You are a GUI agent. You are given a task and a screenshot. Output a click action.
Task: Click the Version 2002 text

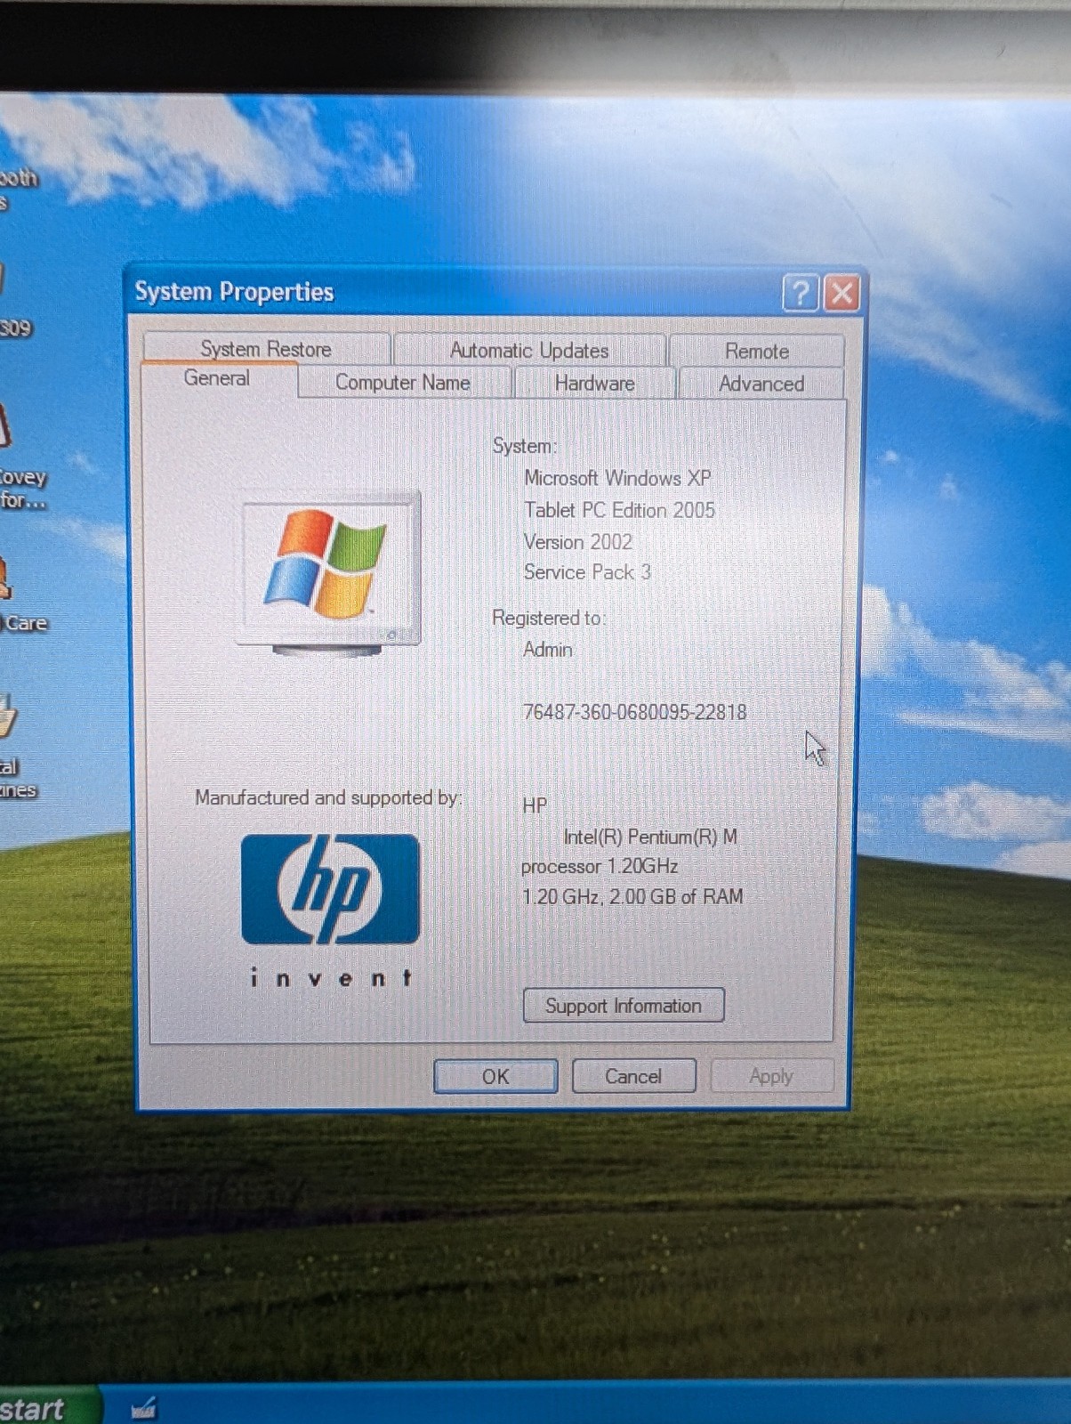(x=578, y=542)
